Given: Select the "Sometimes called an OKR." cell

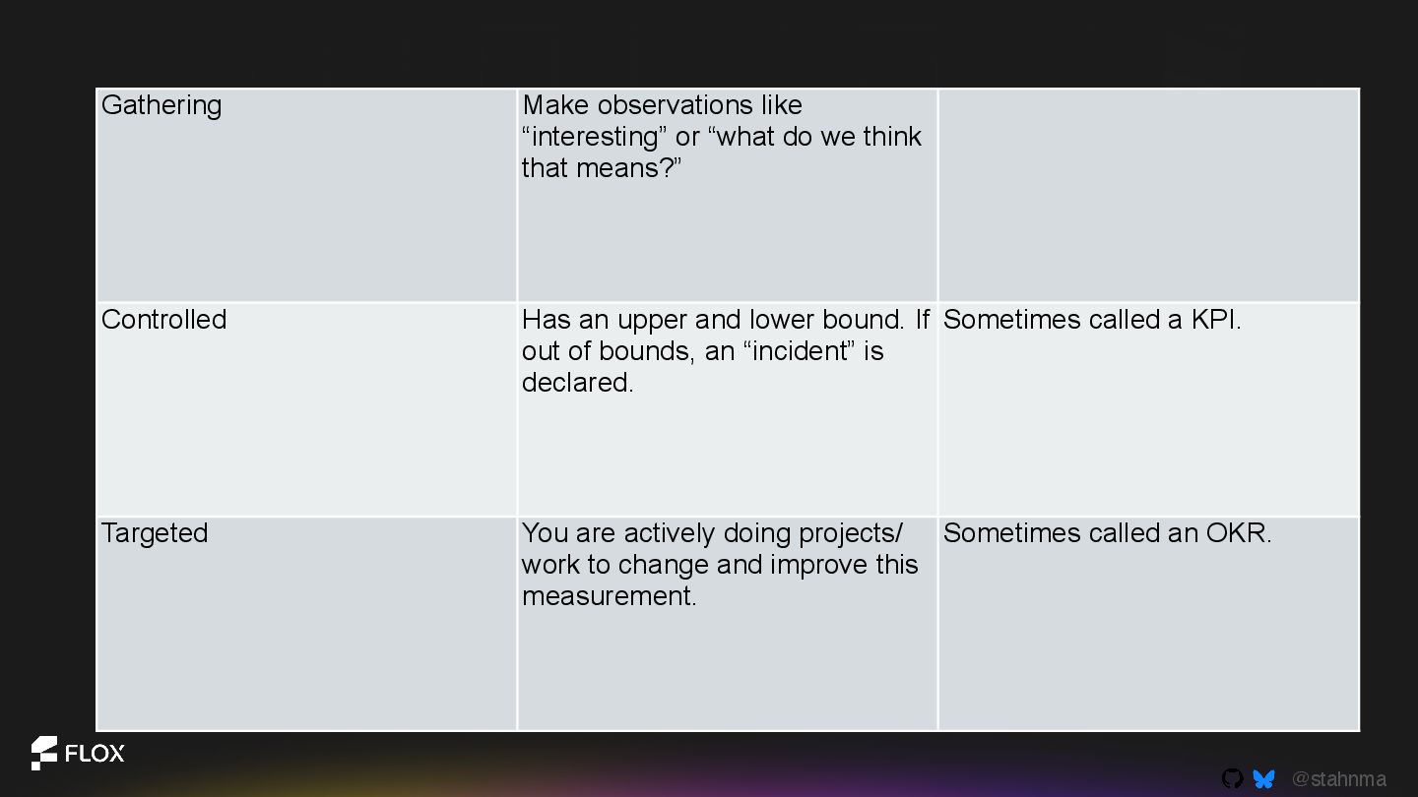Looking at the screenshot, I should (1148, 624).
